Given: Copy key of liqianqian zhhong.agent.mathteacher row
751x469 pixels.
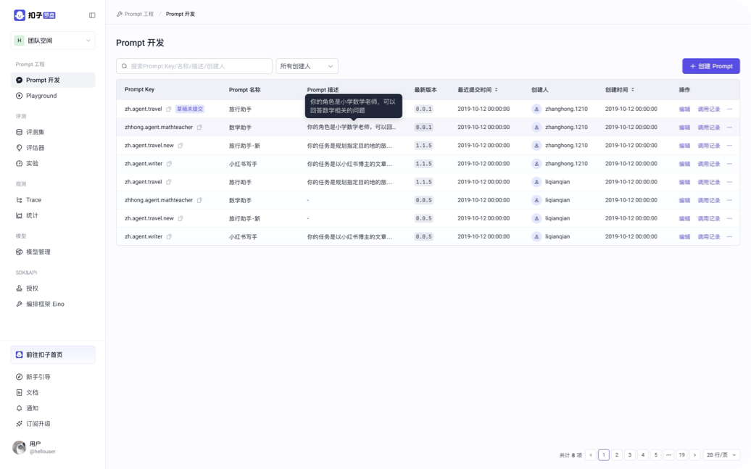Looking at the screenshot, I should 199,200.
